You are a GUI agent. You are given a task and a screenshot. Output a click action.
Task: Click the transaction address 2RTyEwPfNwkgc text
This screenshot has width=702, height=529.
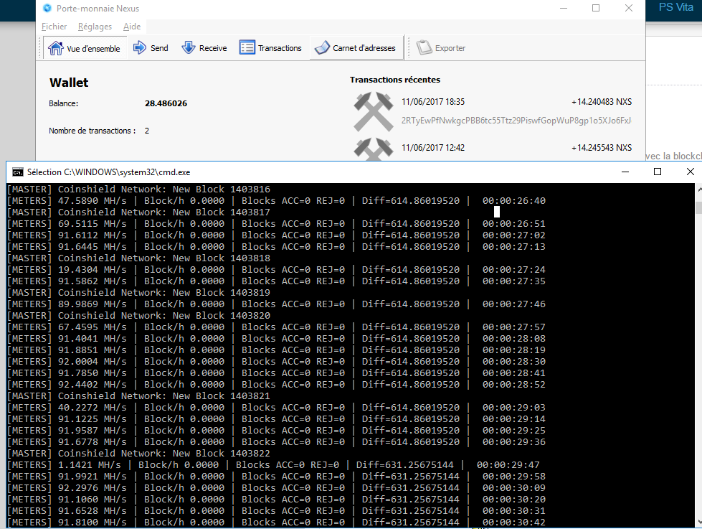tap(516, 120)
